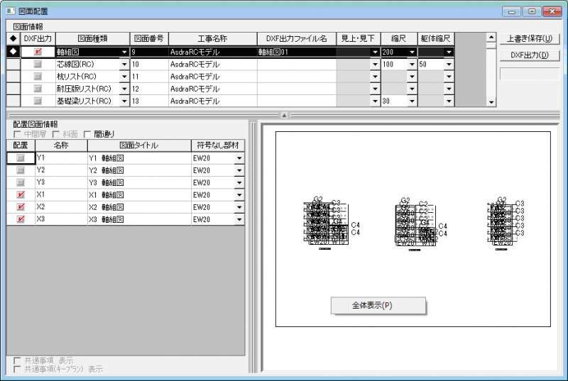Open the 縮尺 dropdown showing 200
This screenshot has height=381, width=568.
(411, 52)
